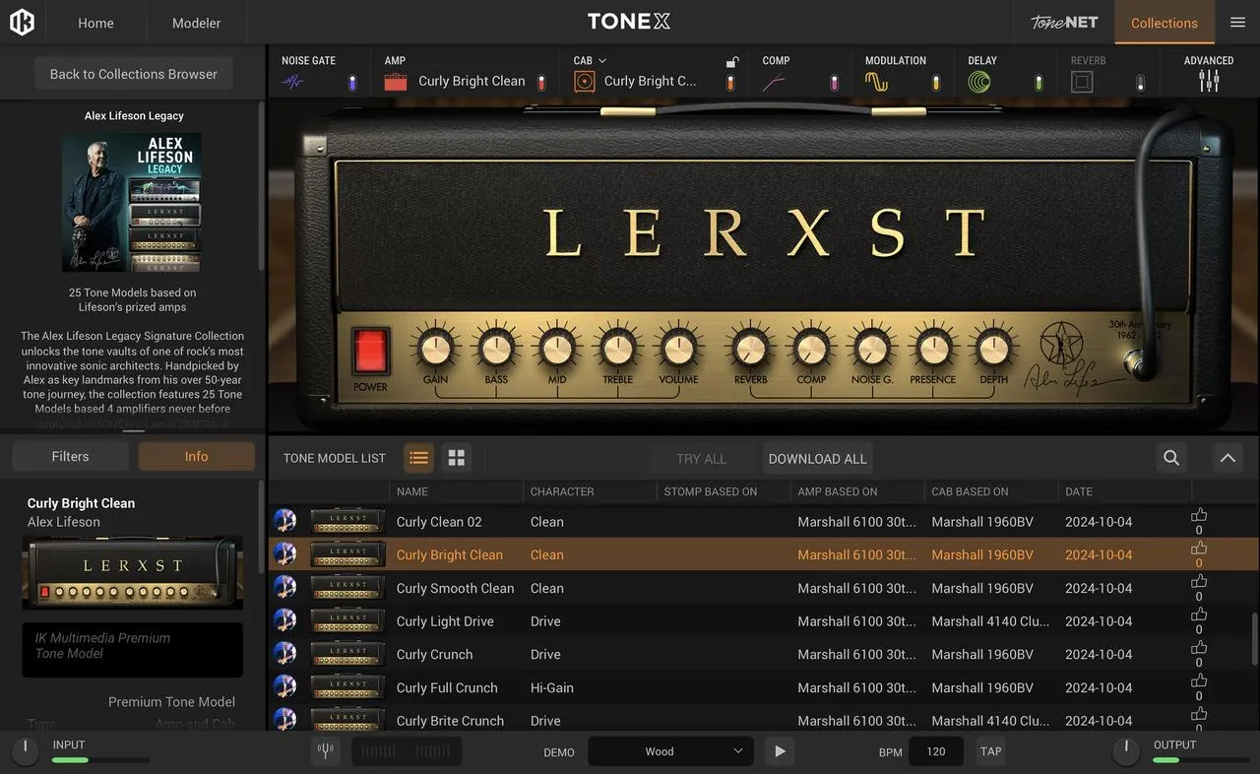Sort by NAME column header
The width and height of the screenshot is (1260, 774).
412,491
